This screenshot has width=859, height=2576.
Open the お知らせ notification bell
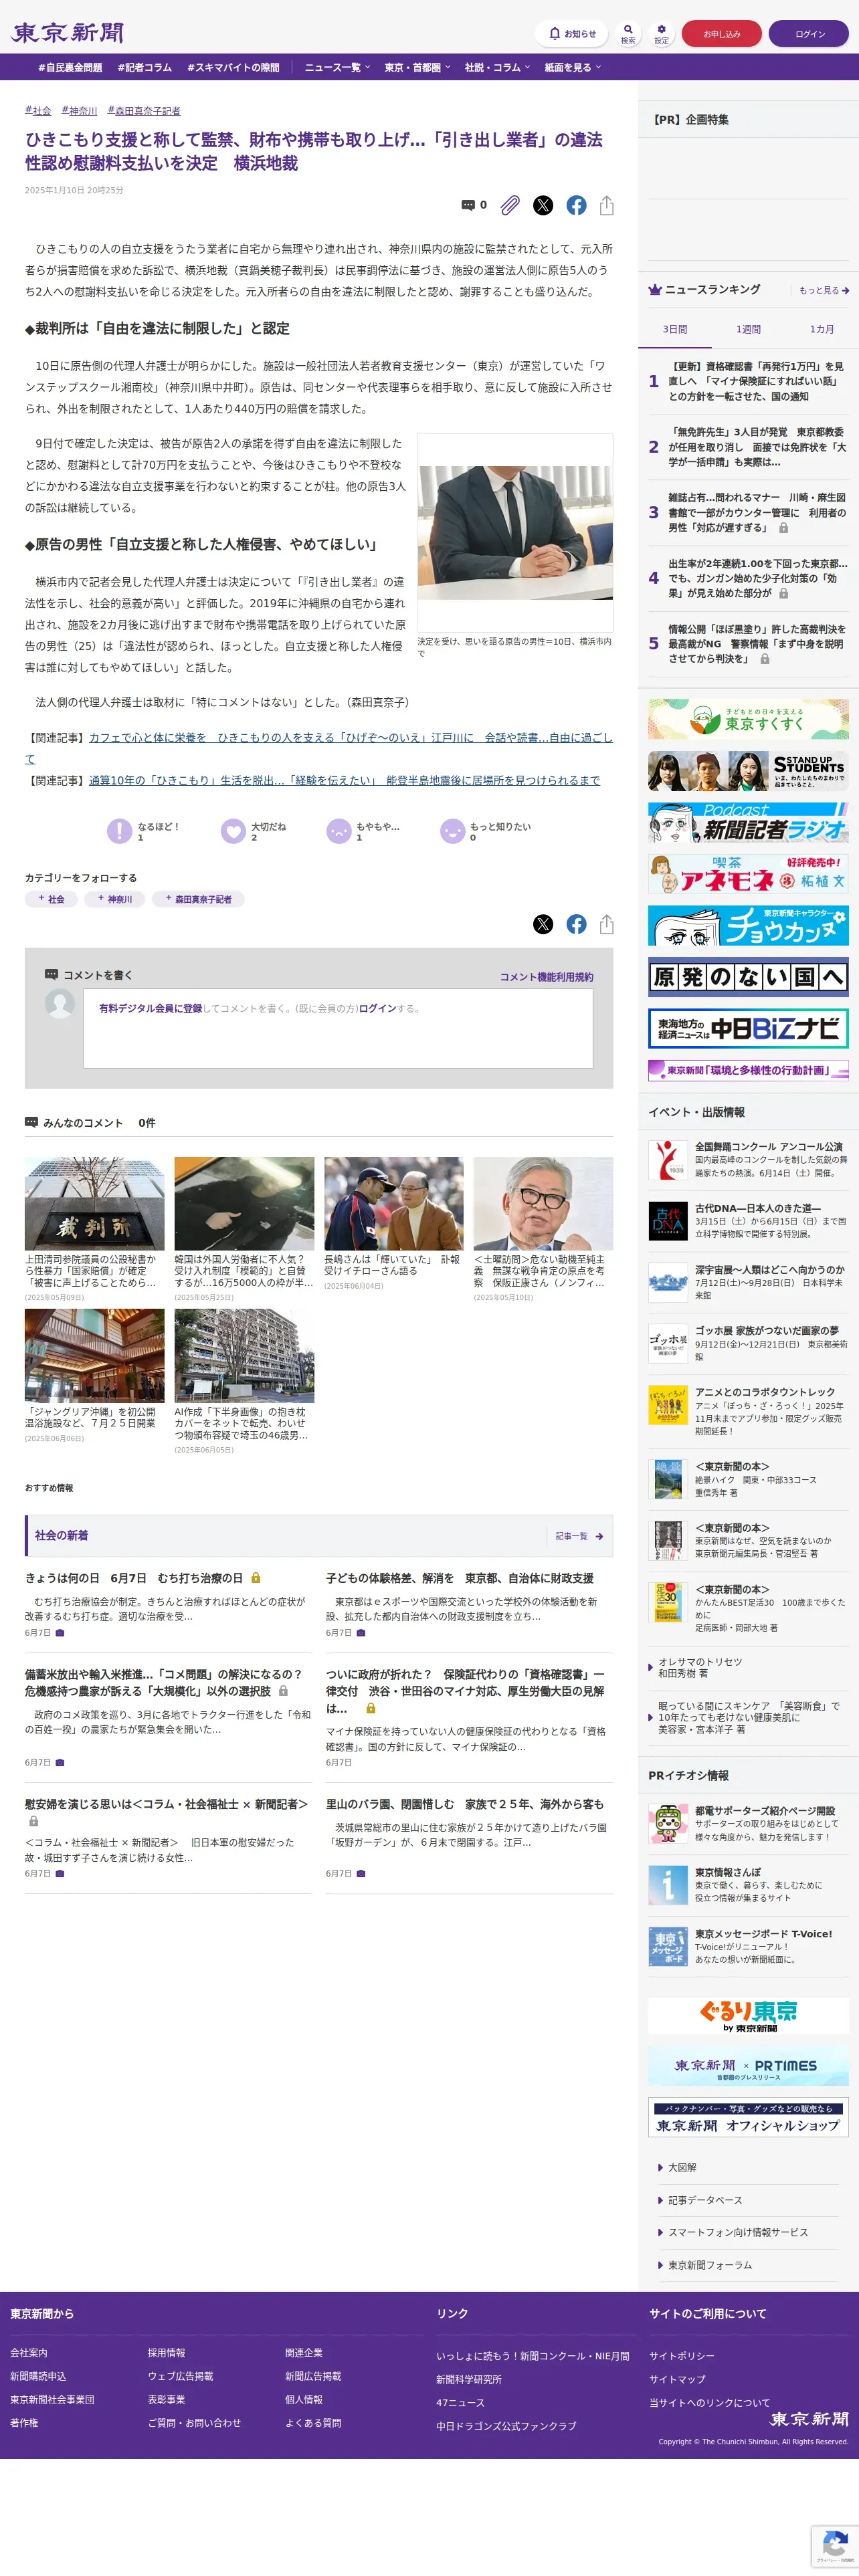click(571, 33)
